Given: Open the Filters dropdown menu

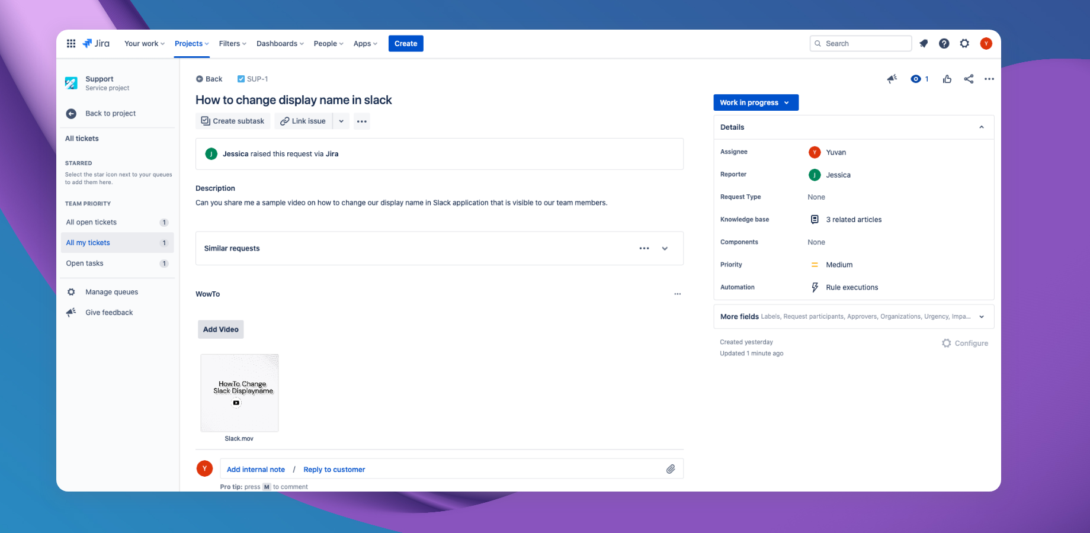Looking at the screenshot, I should (x=232, y=43).
